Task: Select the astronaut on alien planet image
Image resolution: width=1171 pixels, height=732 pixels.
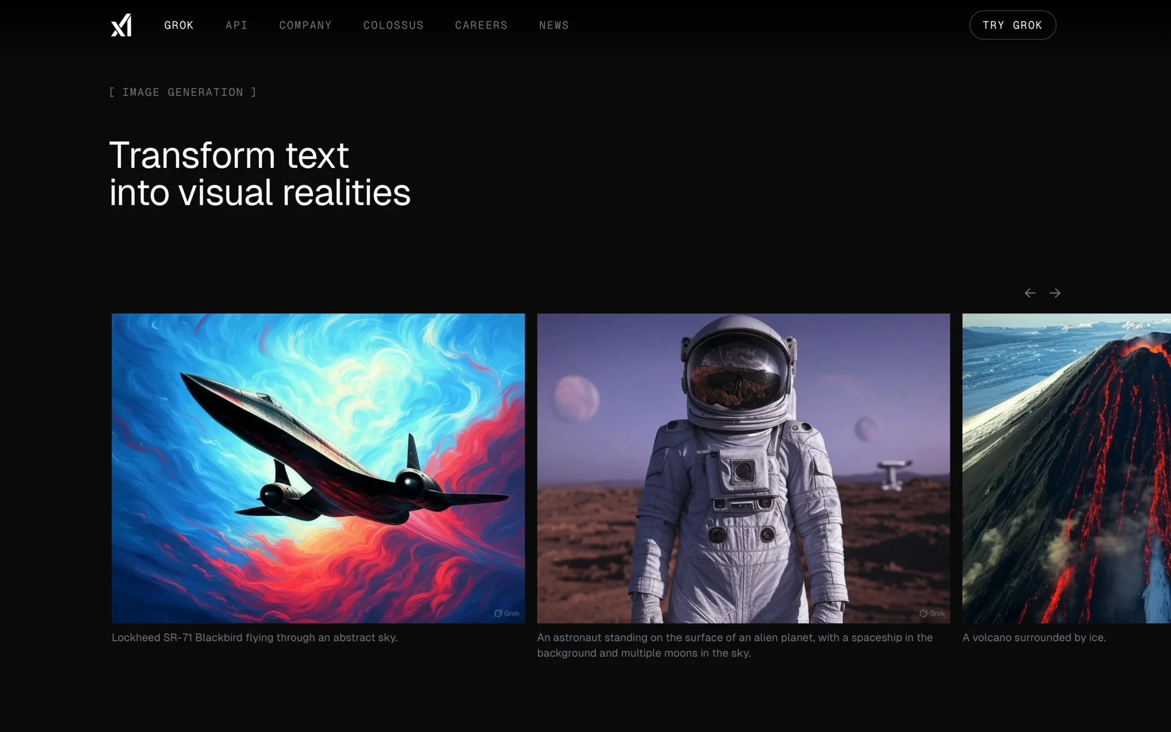Action: pyautogui.click(x=743, y=468)
